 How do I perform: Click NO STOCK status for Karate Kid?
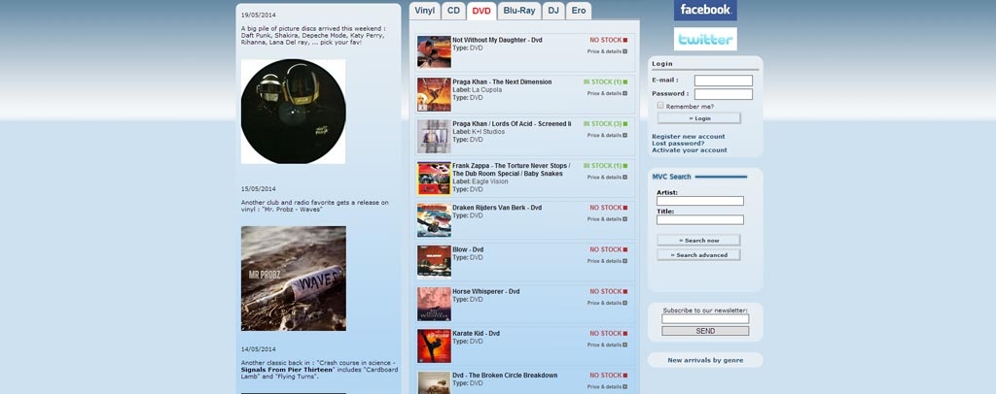pos(609,333)
